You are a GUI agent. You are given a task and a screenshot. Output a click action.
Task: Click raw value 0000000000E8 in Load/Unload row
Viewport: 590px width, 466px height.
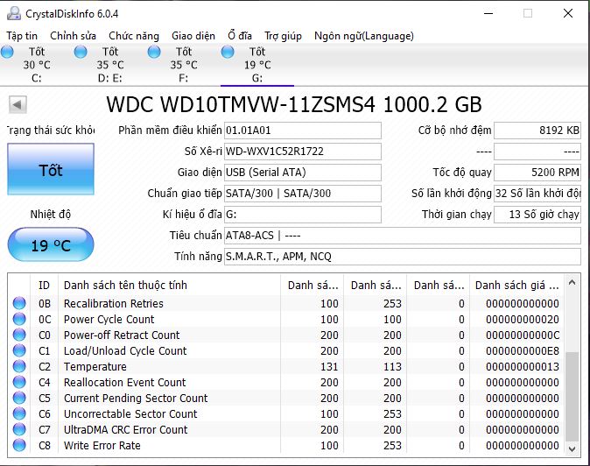click(523, 351)
